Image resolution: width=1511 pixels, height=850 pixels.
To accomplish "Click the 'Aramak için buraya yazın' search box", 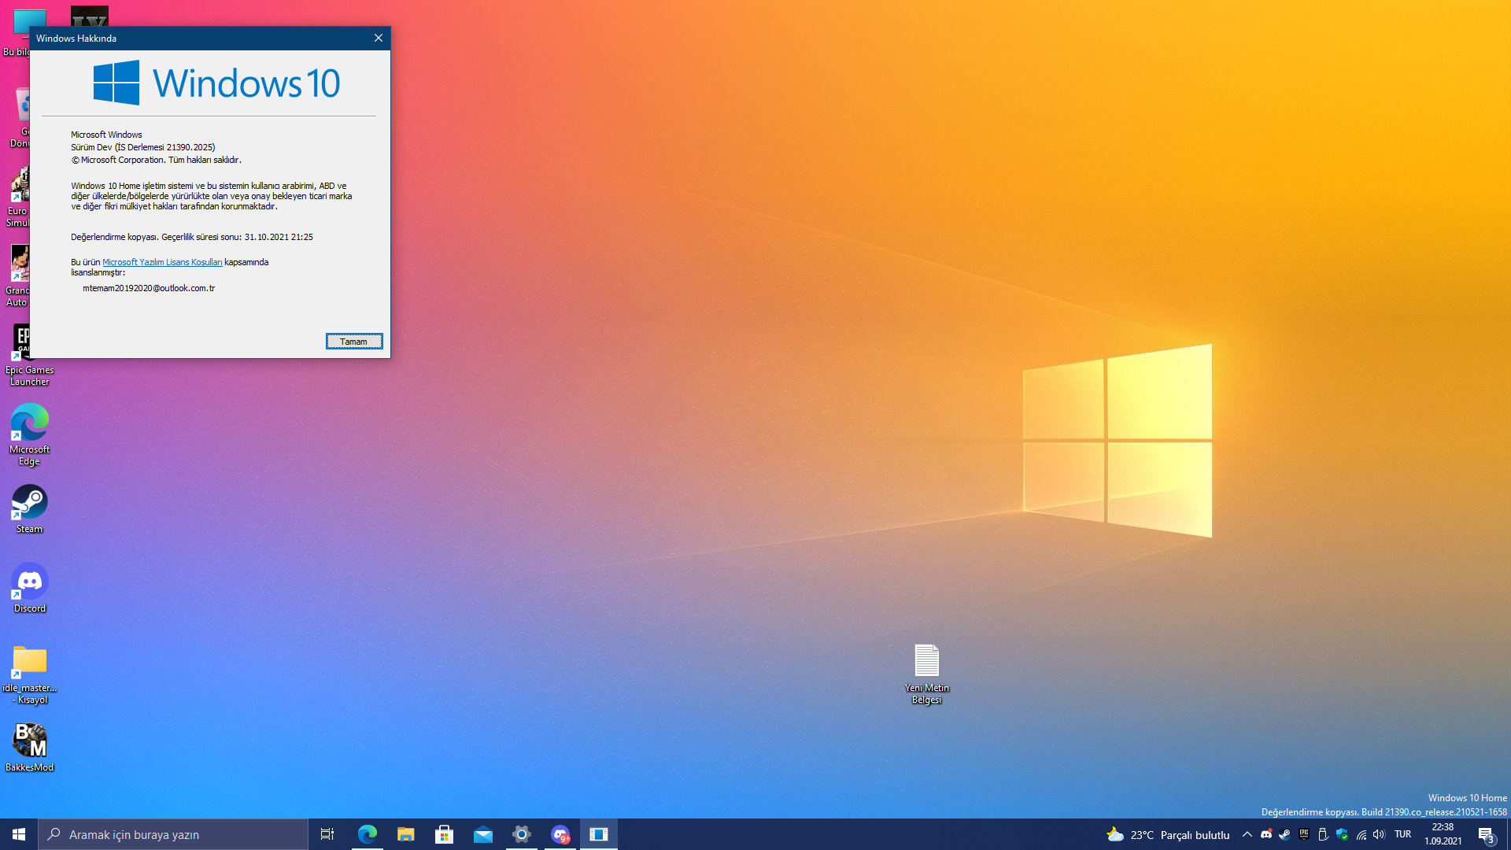I will (x=173, y=834).
